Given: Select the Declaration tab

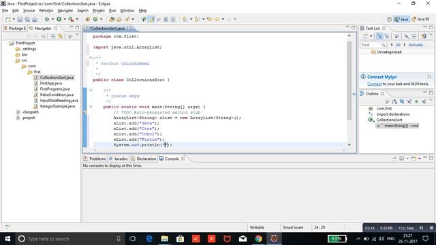Looking at the screenshot, I should point(144,159).
